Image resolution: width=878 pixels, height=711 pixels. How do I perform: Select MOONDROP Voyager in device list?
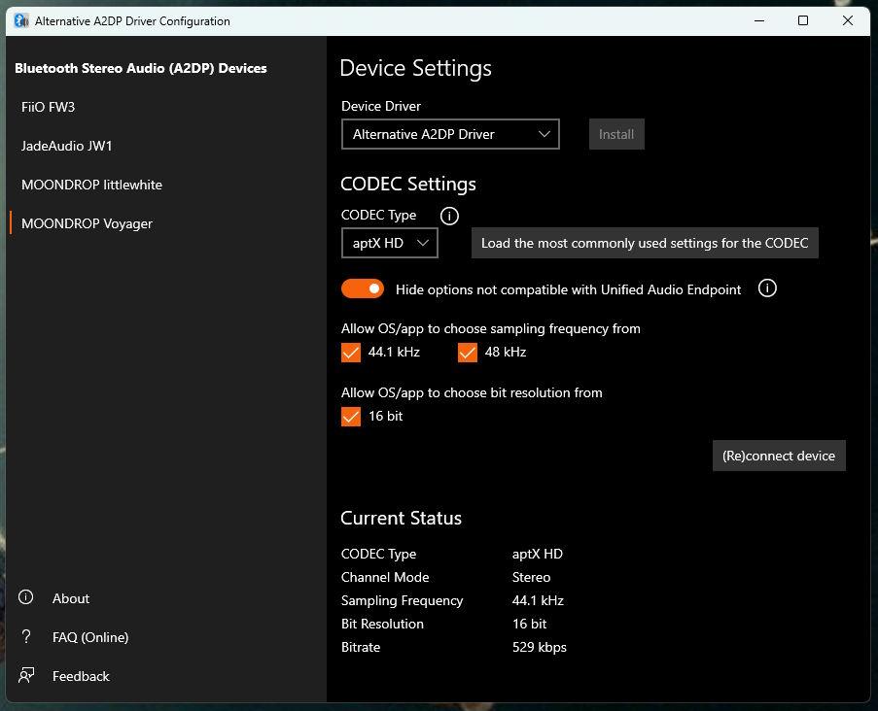point(87,223)
